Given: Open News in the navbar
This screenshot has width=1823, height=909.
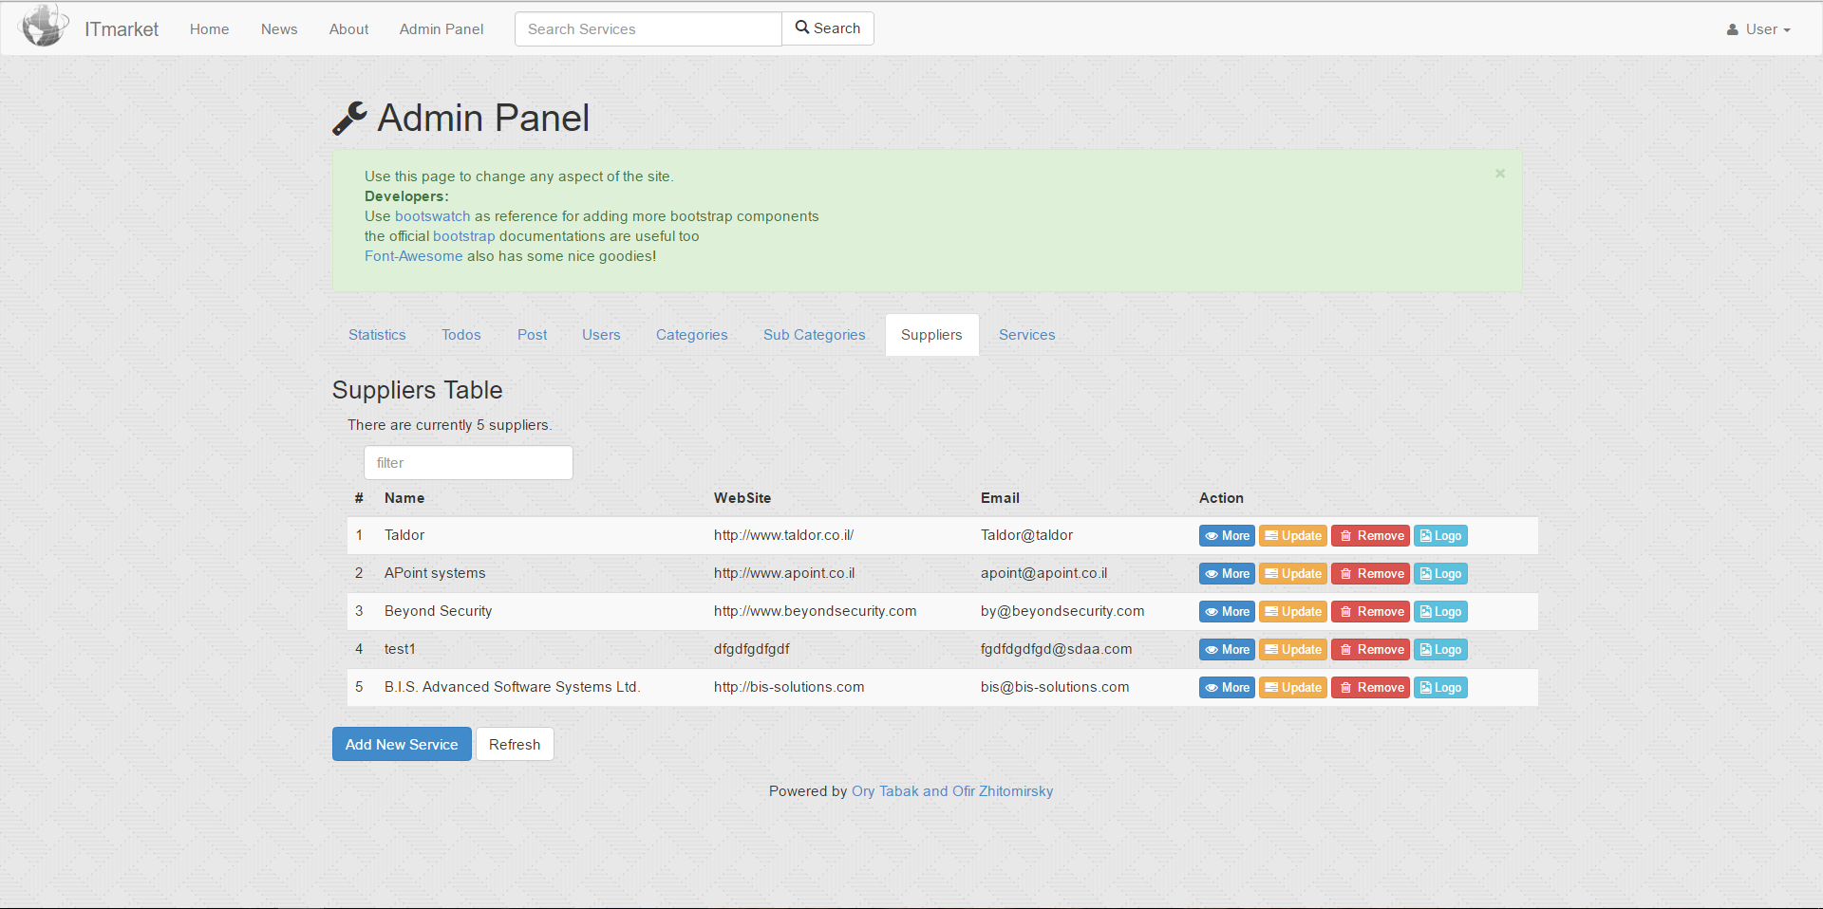Looking at the screenshot, I should 279,29.
